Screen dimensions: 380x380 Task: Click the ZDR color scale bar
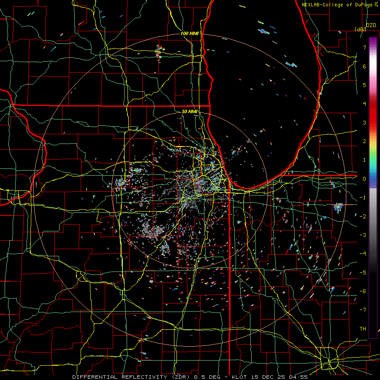point(373,187)
